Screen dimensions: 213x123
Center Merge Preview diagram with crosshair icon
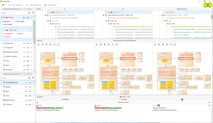(167, 44)
